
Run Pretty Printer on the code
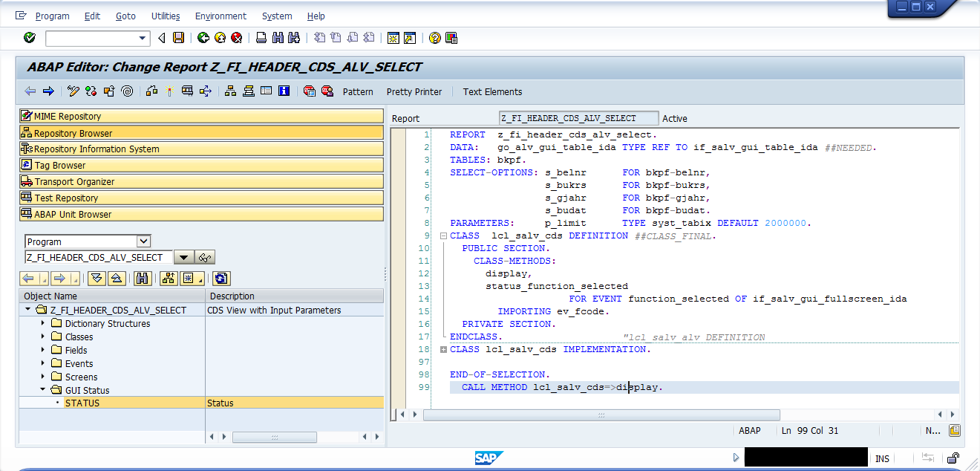point(414,91)
